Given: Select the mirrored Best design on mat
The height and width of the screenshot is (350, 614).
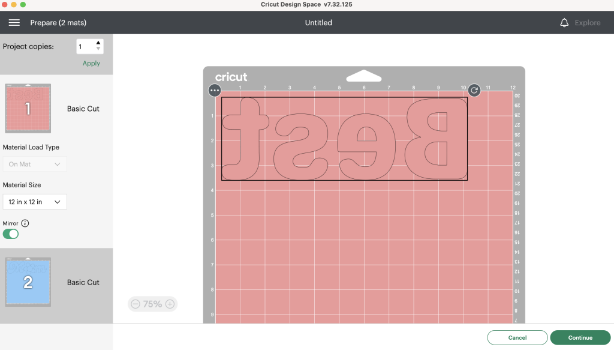Looking at the screenshot, I should coord(344,139).
